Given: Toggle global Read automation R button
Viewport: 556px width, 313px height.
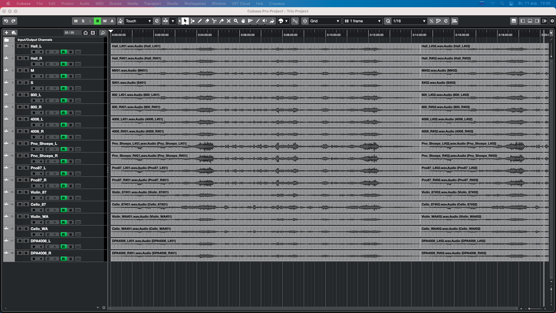Looking at the screenshot, I should click(x=98, y=21).
